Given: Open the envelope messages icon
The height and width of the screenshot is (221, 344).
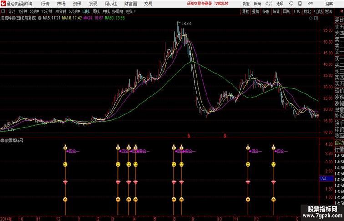Looking at the screenshot, I should coord(310,4).
